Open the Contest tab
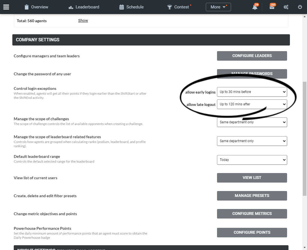 [x=178, y=7]
